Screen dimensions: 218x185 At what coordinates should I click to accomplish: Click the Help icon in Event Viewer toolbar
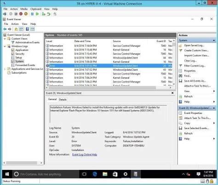pyautogui.click(x=27, y=29)
